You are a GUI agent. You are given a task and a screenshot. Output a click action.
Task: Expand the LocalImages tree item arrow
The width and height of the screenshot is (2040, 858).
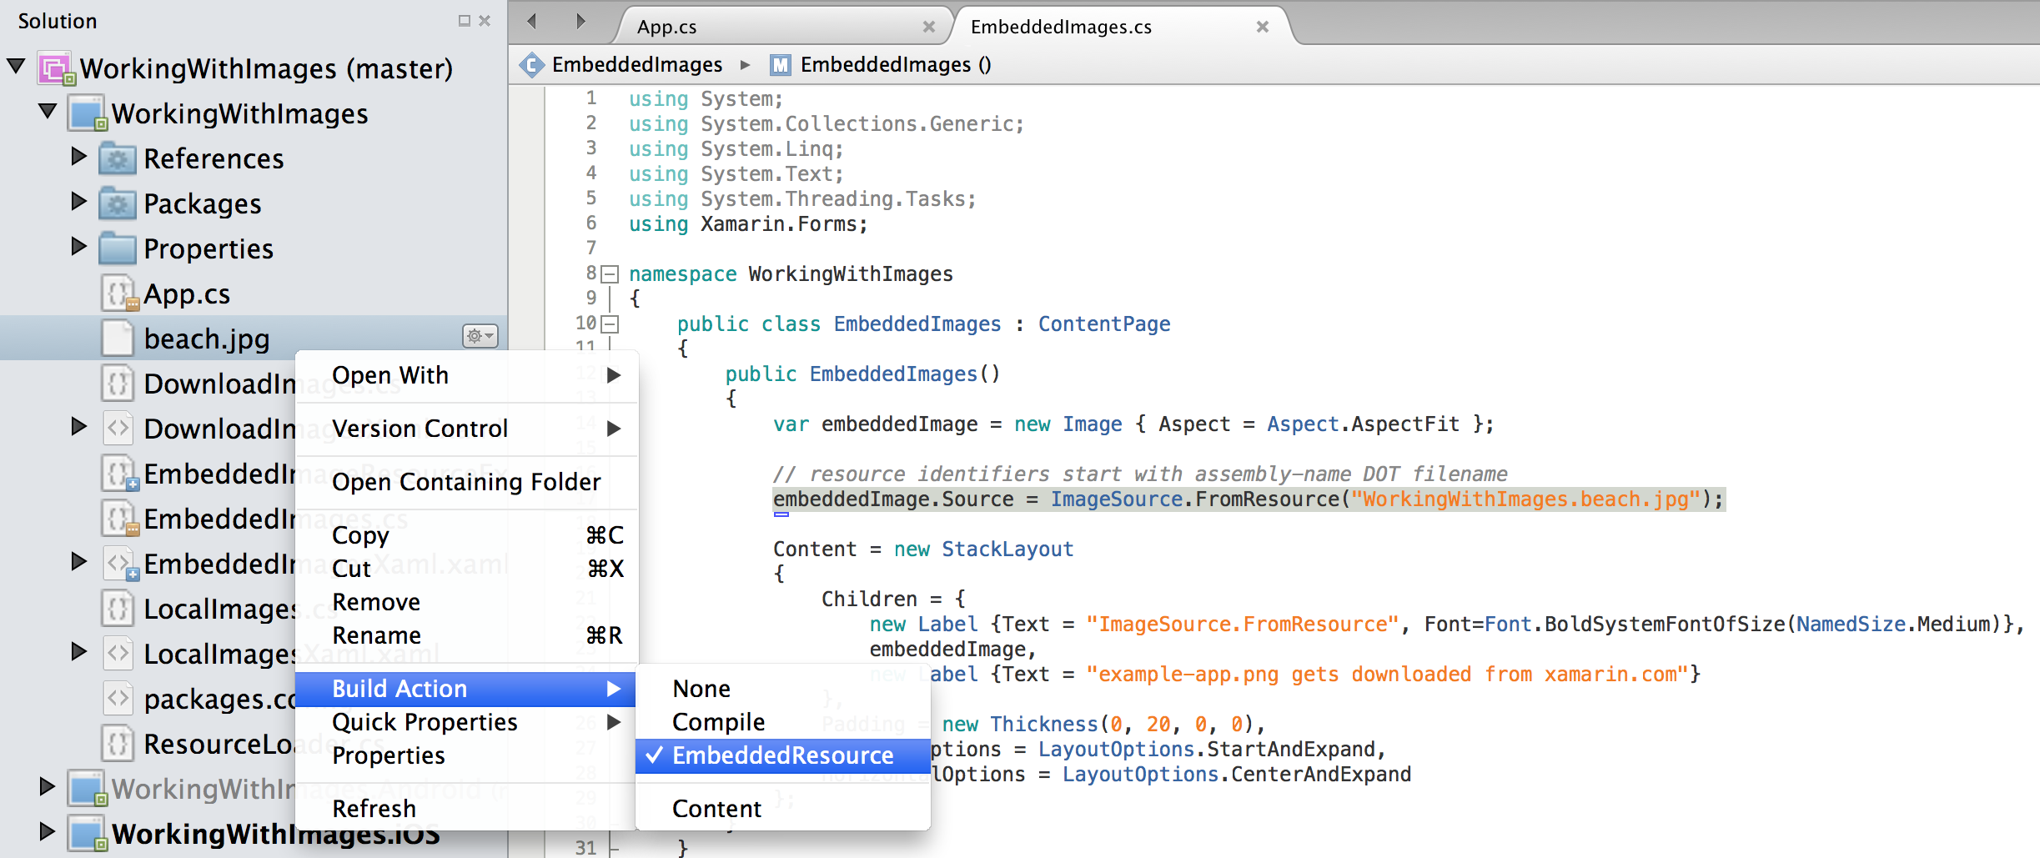click(x=78, y=653)
